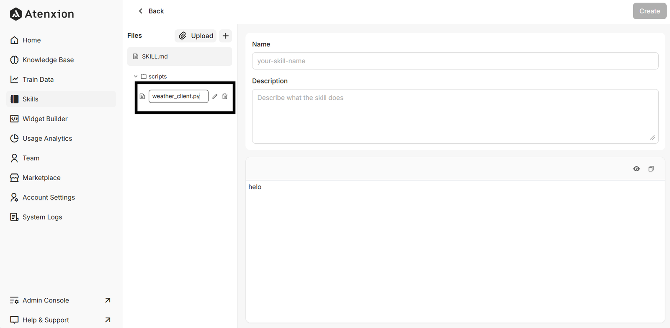The height and width of the screenshot is (328, 670).
Task: Click into the editor text 'helo'
Action: pyautogui.click(x=255, y=187)
